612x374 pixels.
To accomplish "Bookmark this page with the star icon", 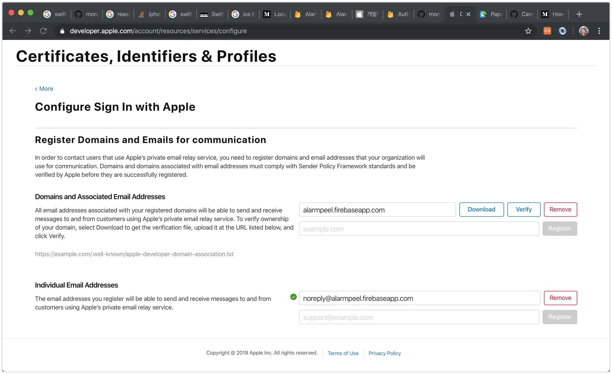I will [528, 31].
